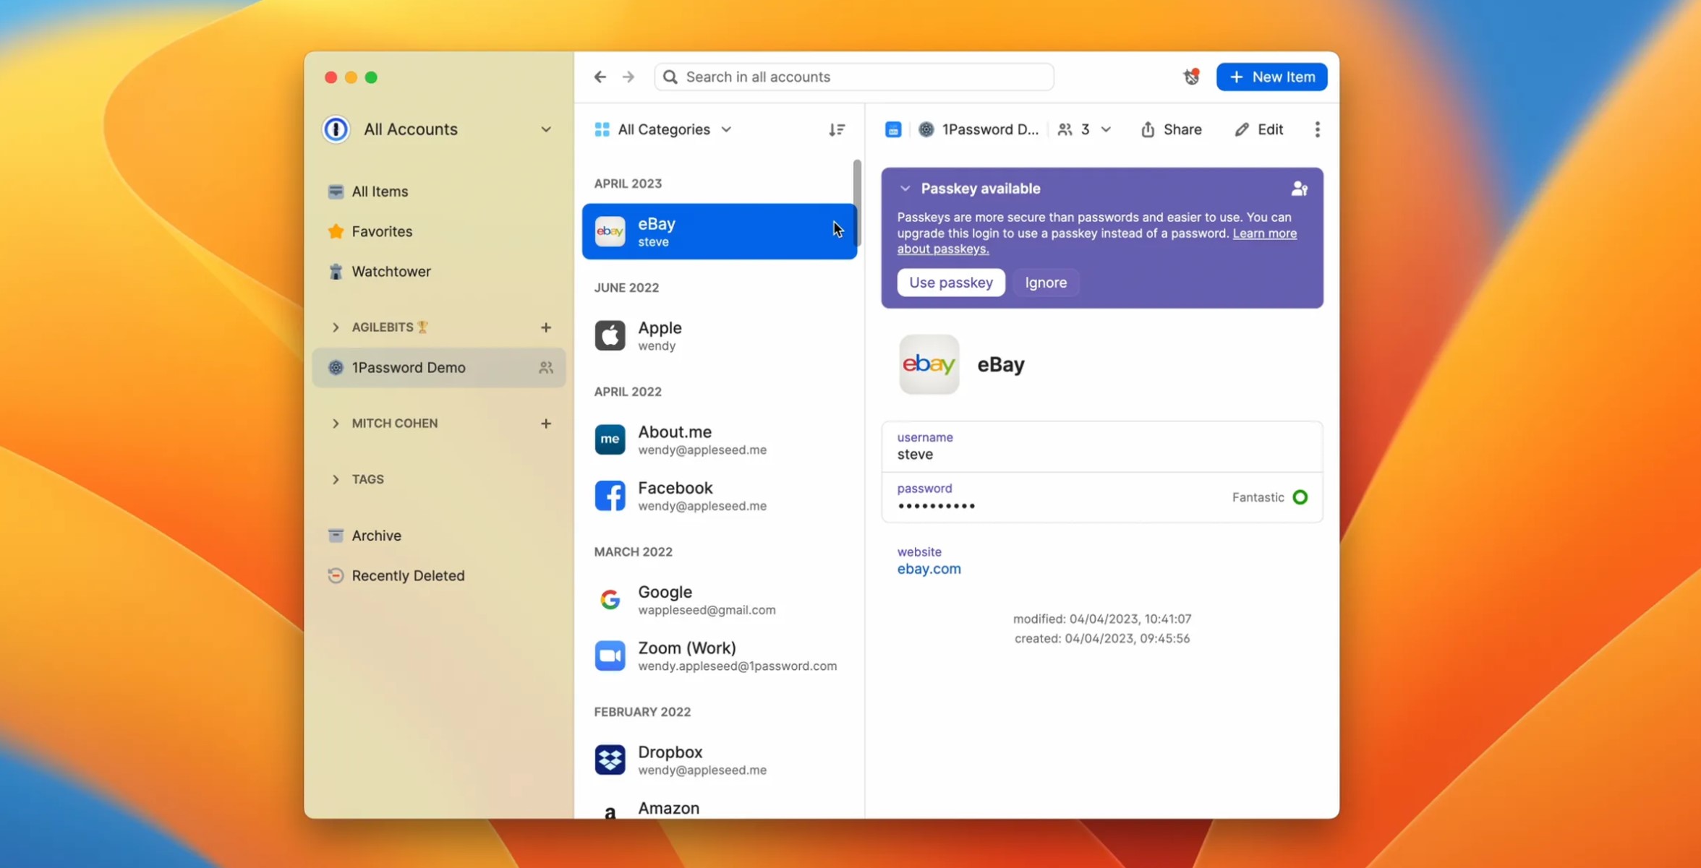This screenshot has width=1701, height=868.
Task: Click the Apple logo icon in list
Action: pyautogui.click(x=610, y=336)
